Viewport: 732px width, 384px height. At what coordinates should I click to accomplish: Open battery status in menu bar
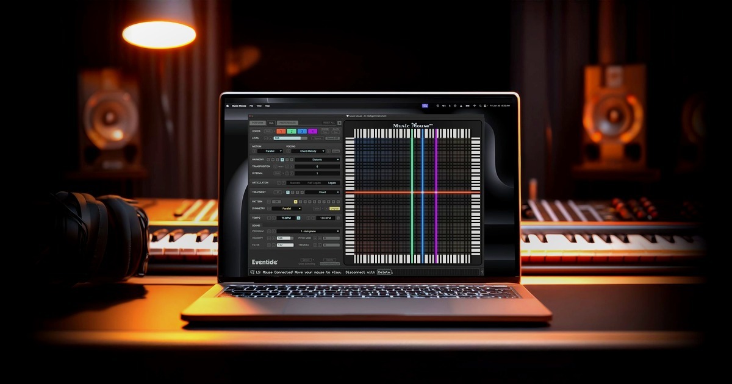(x=467, y=105)
